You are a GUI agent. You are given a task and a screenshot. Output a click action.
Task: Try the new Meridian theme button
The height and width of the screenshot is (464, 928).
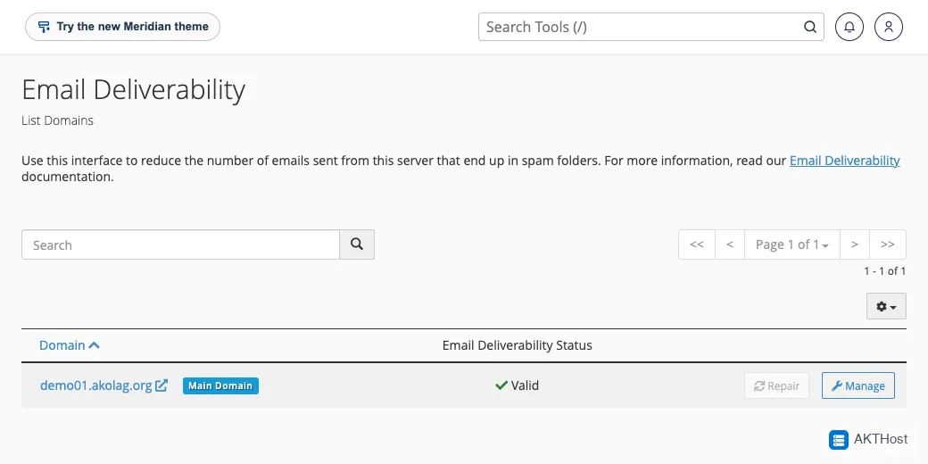point(122,28)
